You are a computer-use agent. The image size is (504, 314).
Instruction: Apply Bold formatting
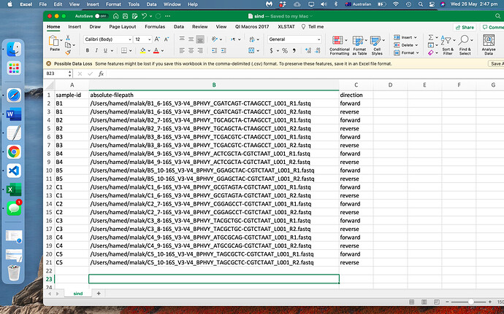87,51
